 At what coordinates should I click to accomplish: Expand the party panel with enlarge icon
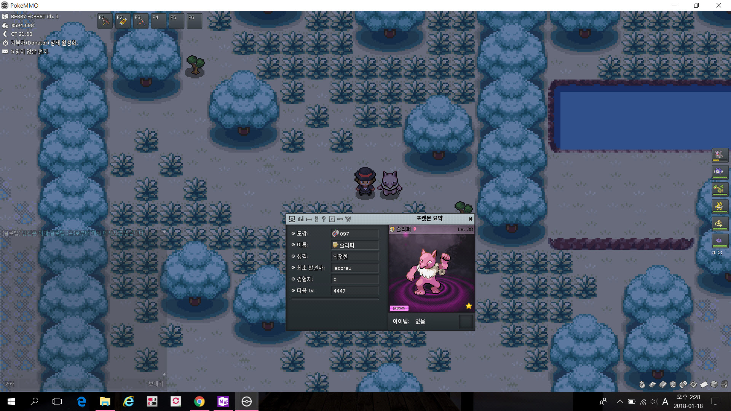[x=720, y=253]
